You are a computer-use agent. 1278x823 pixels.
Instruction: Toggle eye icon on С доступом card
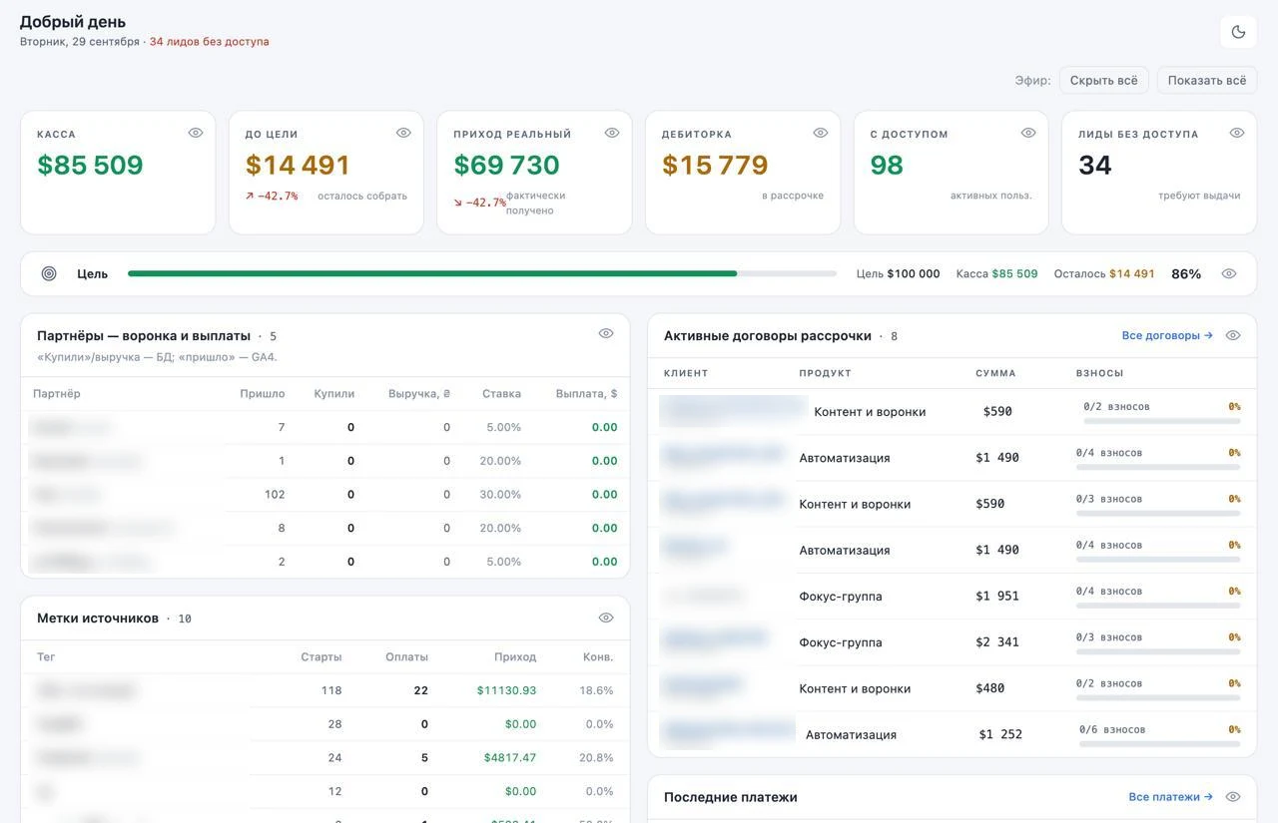[1028, 133]
